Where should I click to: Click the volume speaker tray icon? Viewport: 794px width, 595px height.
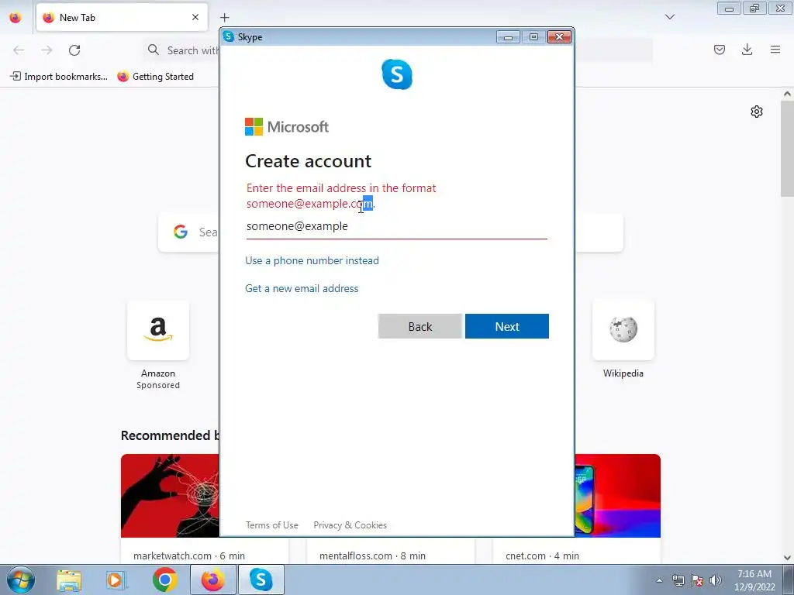(715, 580)
